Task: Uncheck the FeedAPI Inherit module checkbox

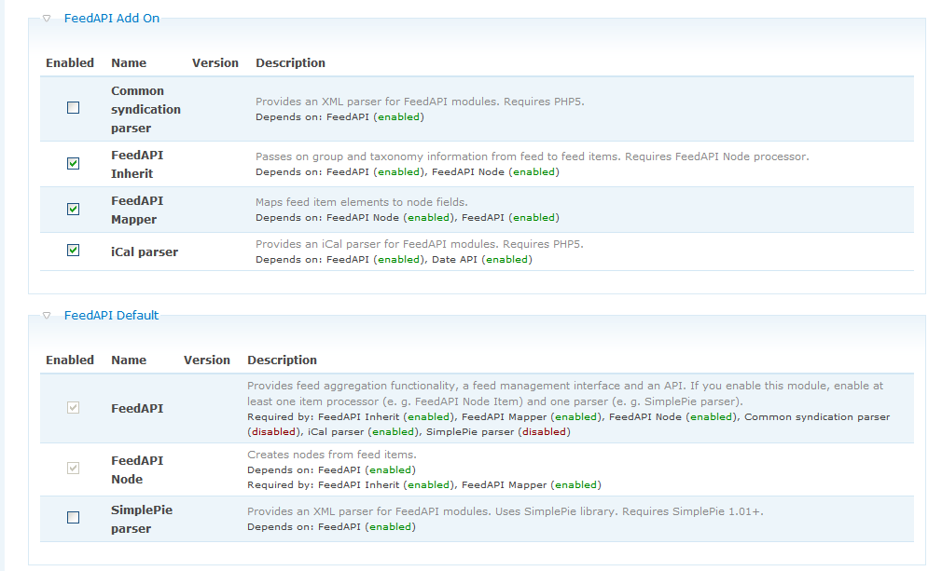Action: click(x=74, y=164)
